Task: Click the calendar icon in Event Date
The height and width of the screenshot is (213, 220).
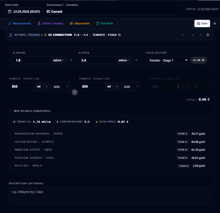Action: pos(10,11)
